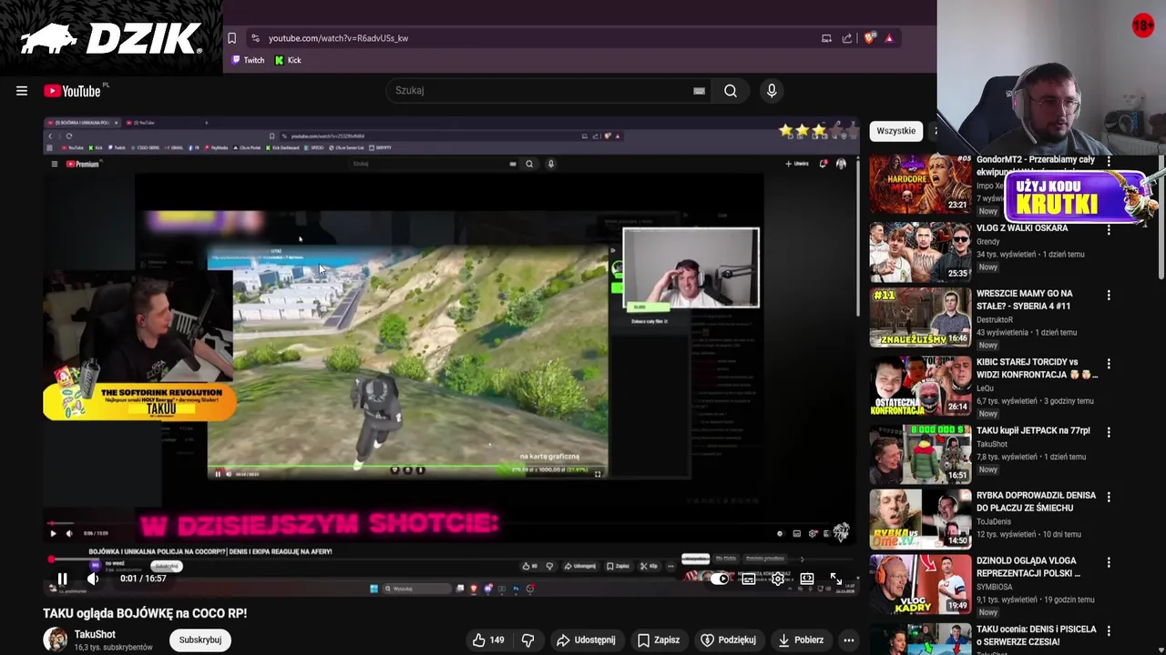The image size is (1166, 655).
Task: Open WRESZCIE MAMY GO NA STAŁE options menu
Action: (1109, 296)
